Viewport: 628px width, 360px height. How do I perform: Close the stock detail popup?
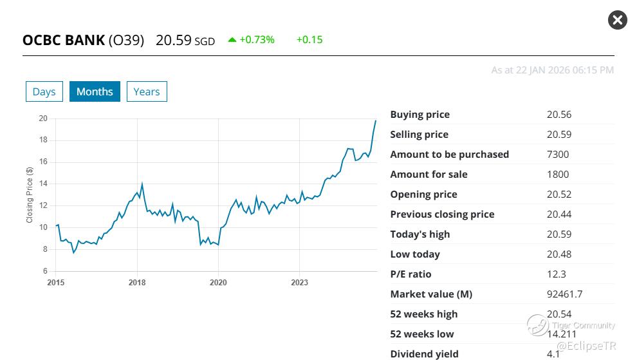pos(617,20)
